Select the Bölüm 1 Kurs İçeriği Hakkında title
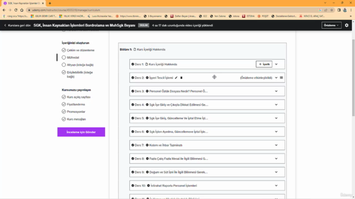Screen dimensions: 355x199 tap(151, 49)
